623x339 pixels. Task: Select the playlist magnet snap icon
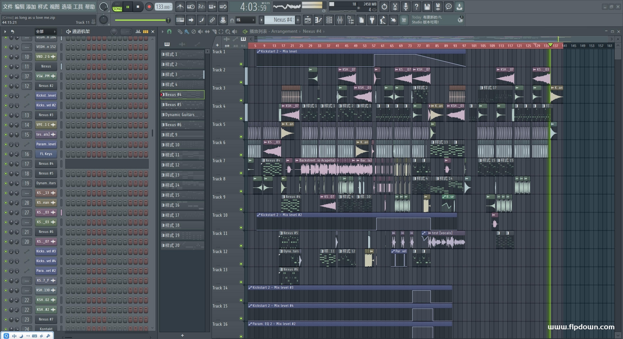click(x=169, y=31)
